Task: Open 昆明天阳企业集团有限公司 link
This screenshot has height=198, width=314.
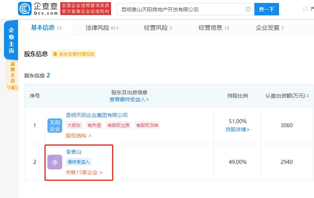Action: tap(97, 115)
